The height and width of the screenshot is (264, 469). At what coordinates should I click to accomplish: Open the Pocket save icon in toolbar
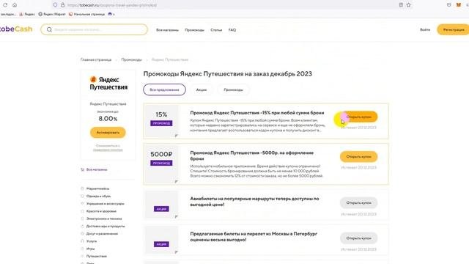[449, 5]
